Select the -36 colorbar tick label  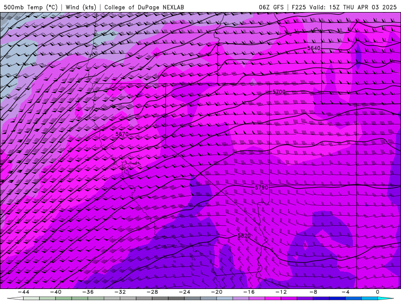(x=88, y=292)
